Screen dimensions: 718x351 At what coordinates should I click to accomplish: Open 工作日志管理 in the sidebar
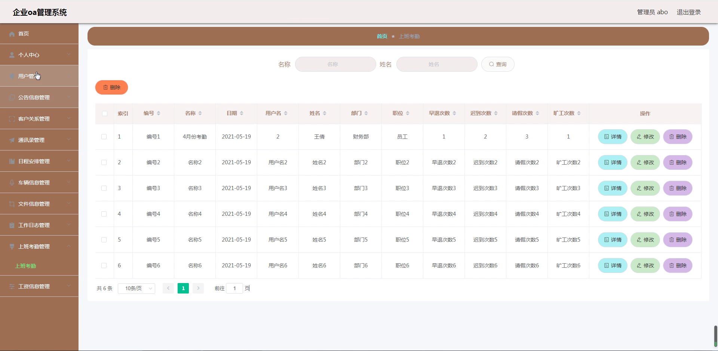click(39, 225)
